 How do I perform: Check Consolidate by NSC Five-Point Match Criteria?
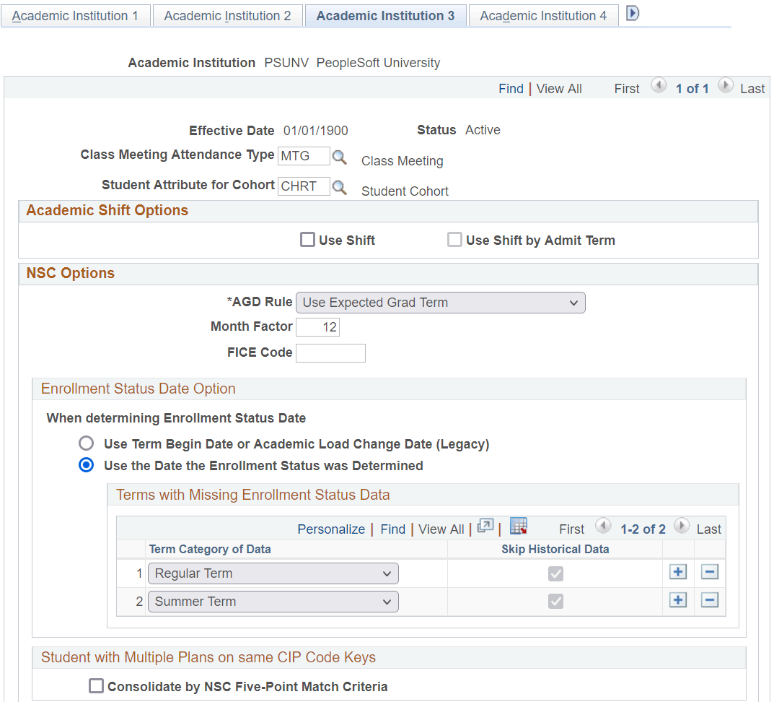[x=96, y=685]
